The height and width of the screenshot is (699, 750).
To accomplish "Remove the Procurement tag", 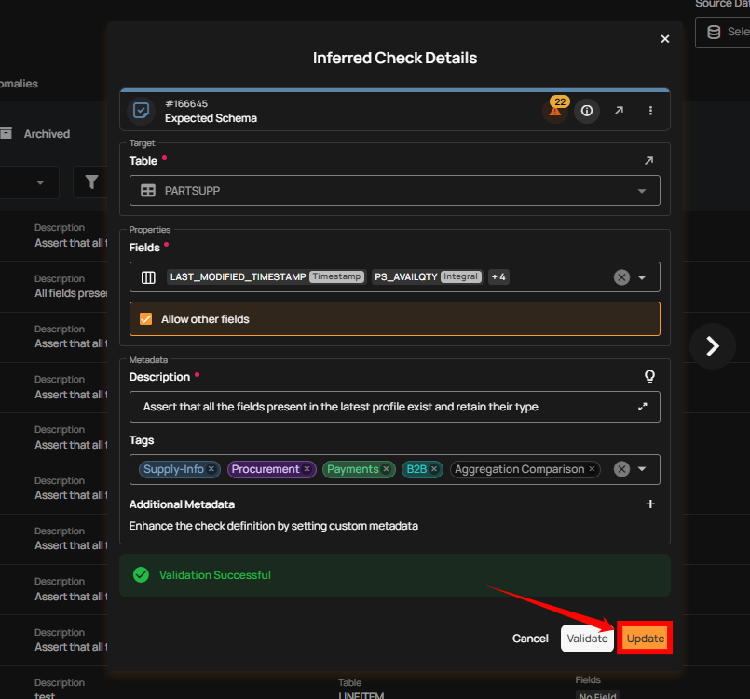I will point(307,469).
